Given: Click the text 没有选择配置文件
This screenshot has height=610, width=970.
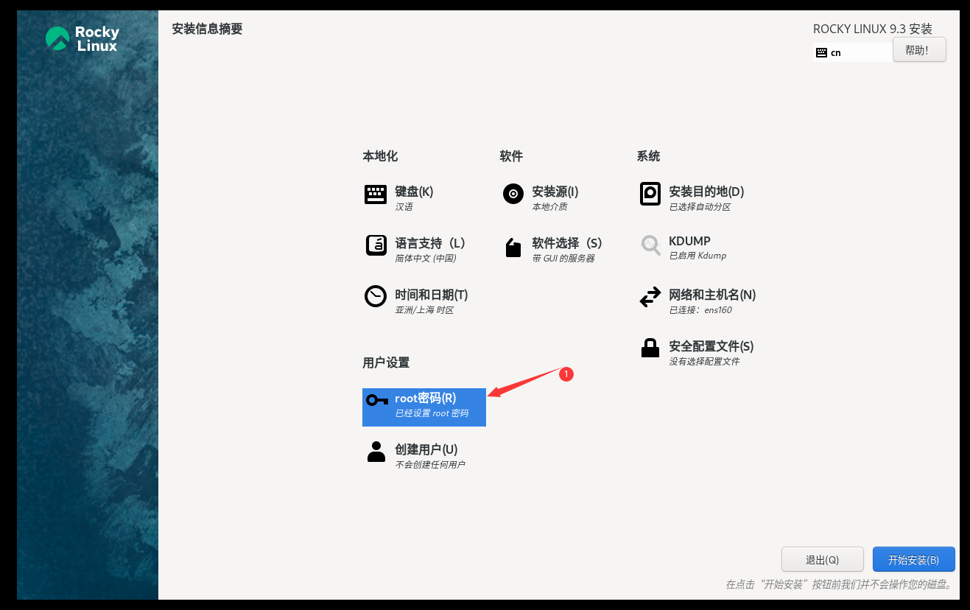Looking at the screenshot, I should pos(704,362).
